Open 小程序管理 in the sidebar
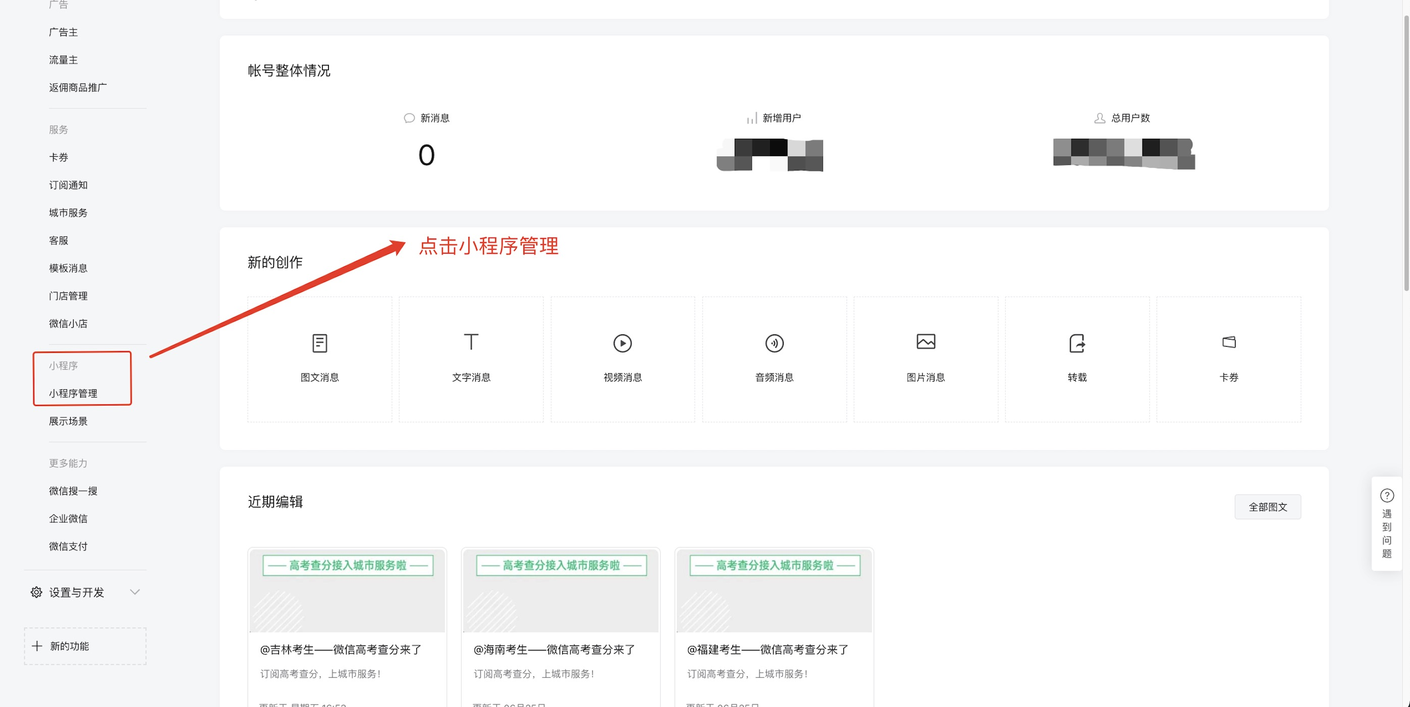 [x=73, y=393]
